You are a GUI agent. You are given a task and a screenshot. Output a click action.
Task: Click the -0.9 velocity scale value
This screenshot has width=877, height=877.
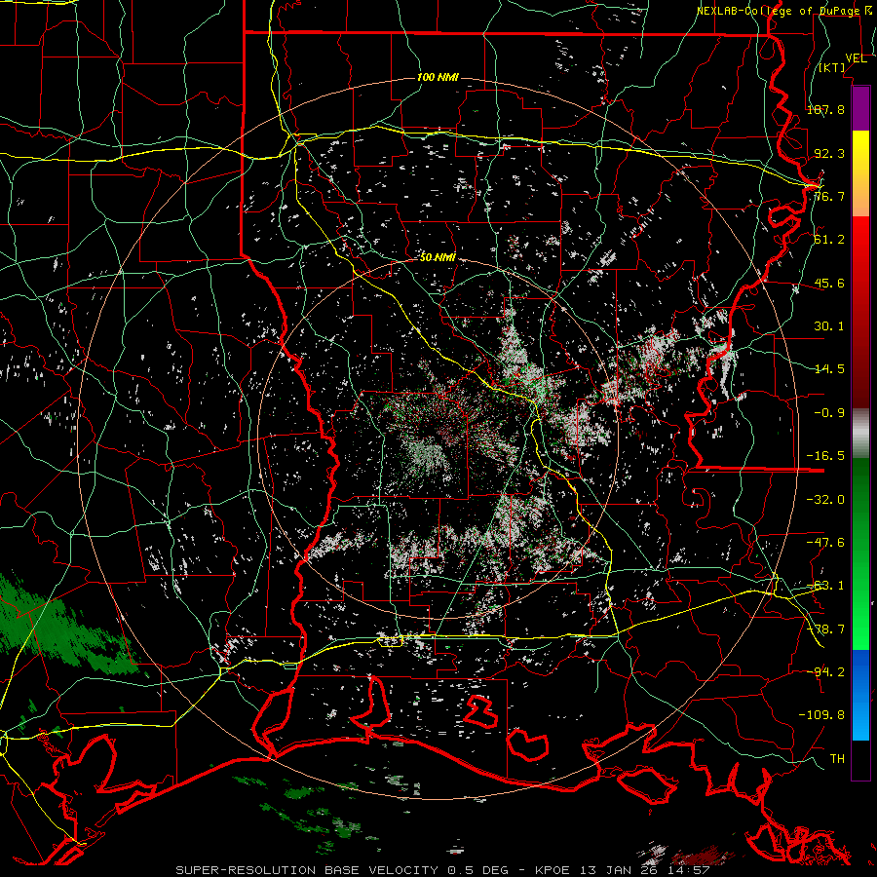(x=829, y=413)
